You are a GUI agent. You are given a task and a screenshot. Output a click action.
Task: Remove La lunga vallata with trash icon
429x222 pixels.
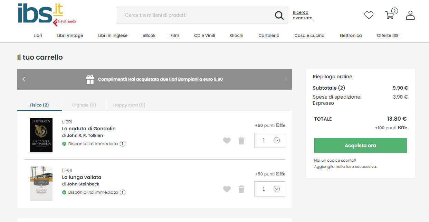241,189
